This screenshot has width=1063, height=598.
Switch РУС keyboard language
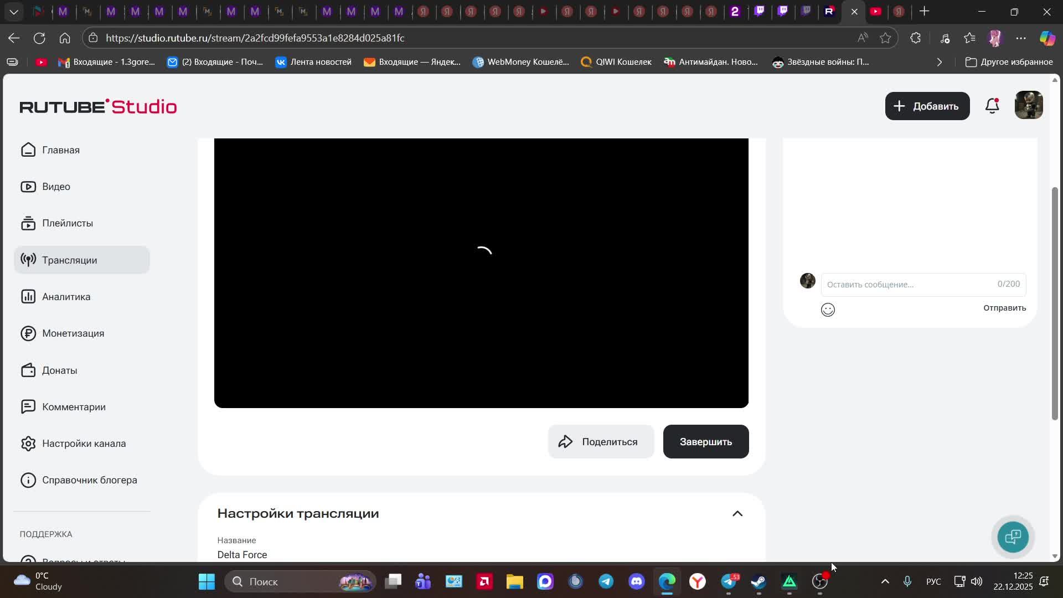click(933, 581)
